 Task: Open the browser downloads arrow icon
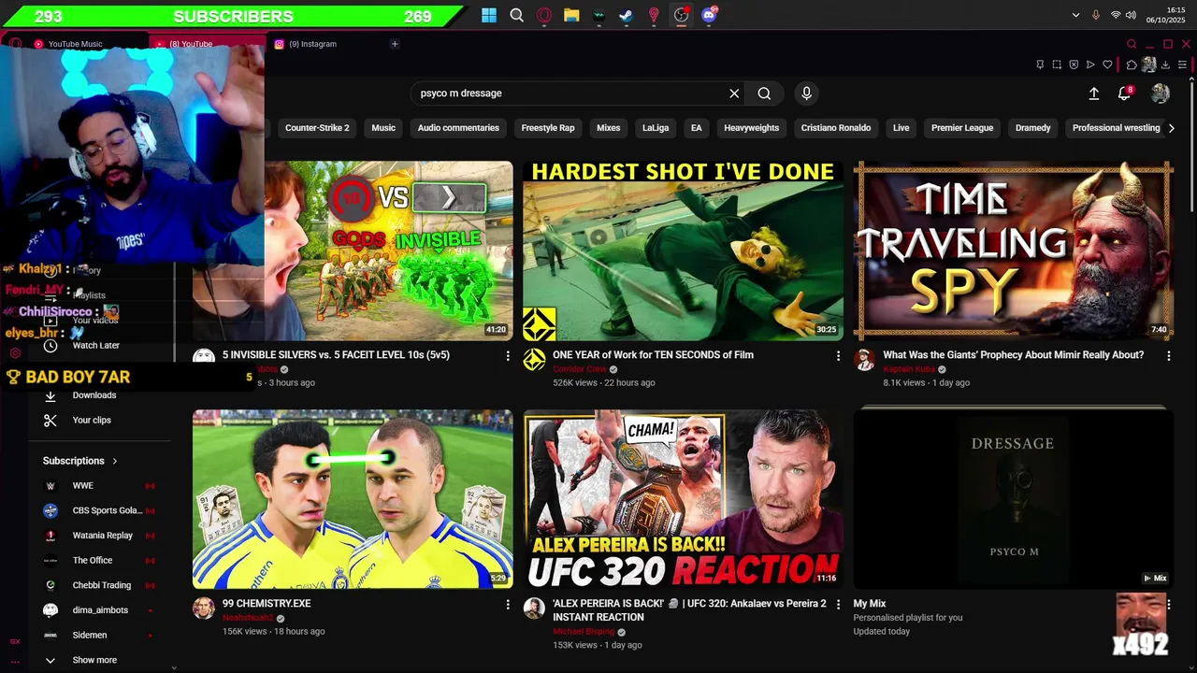click(1165, 64)
